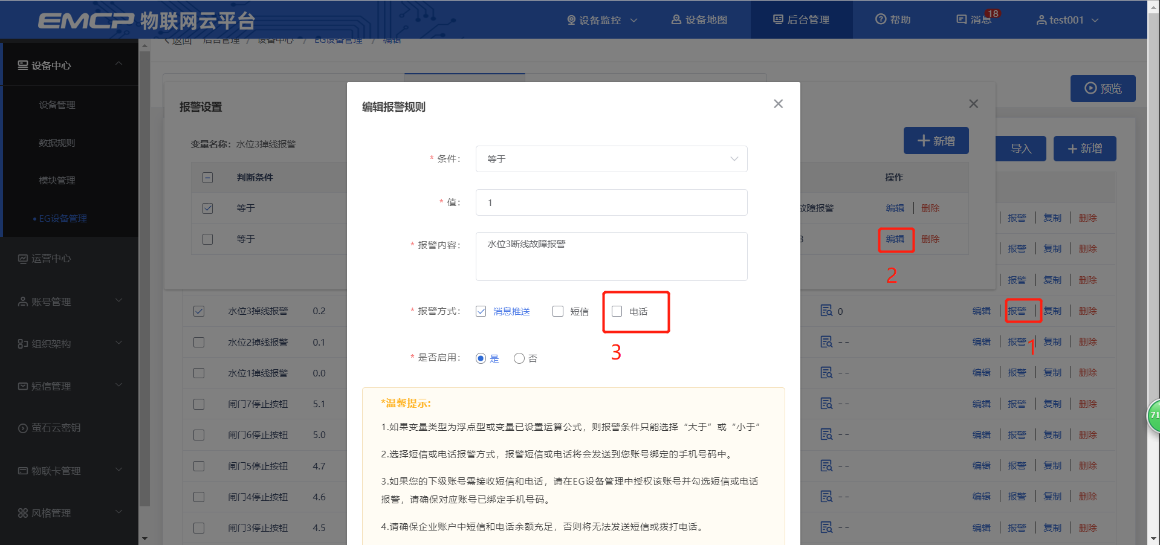Check the 水位1掉线报警 row checkbox
1160x545 pixels.
pos(199,373)
